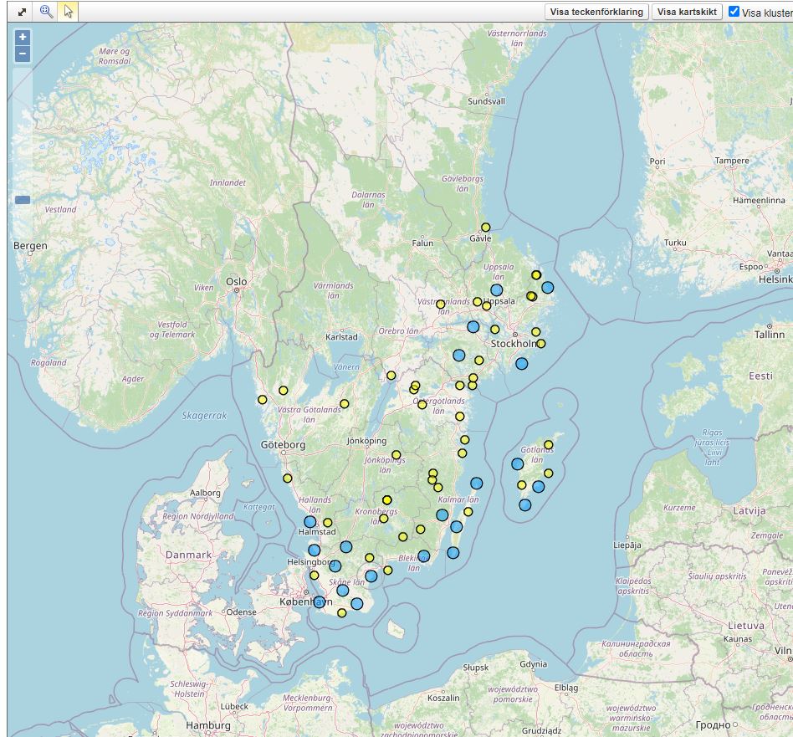Select the westernmost yellow marker near Skagerrak

click(x=263, y=400)
